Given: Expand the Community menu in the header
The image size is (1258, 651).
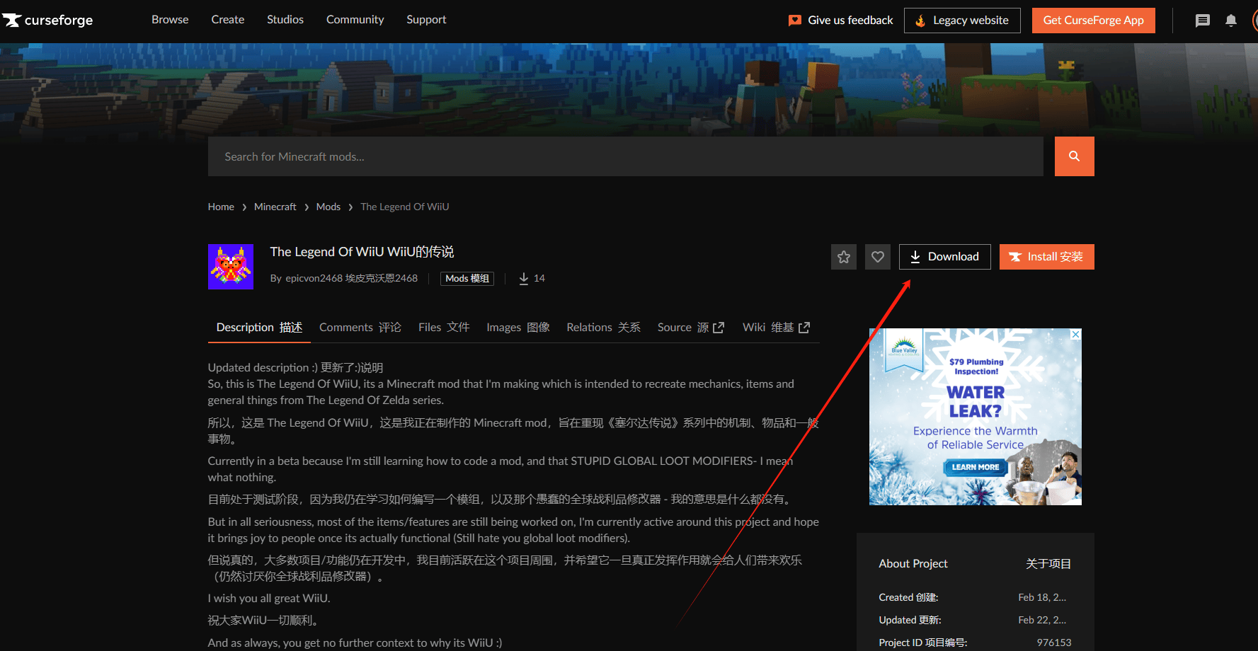Looking at the screenshot, I should coord(355,20).
